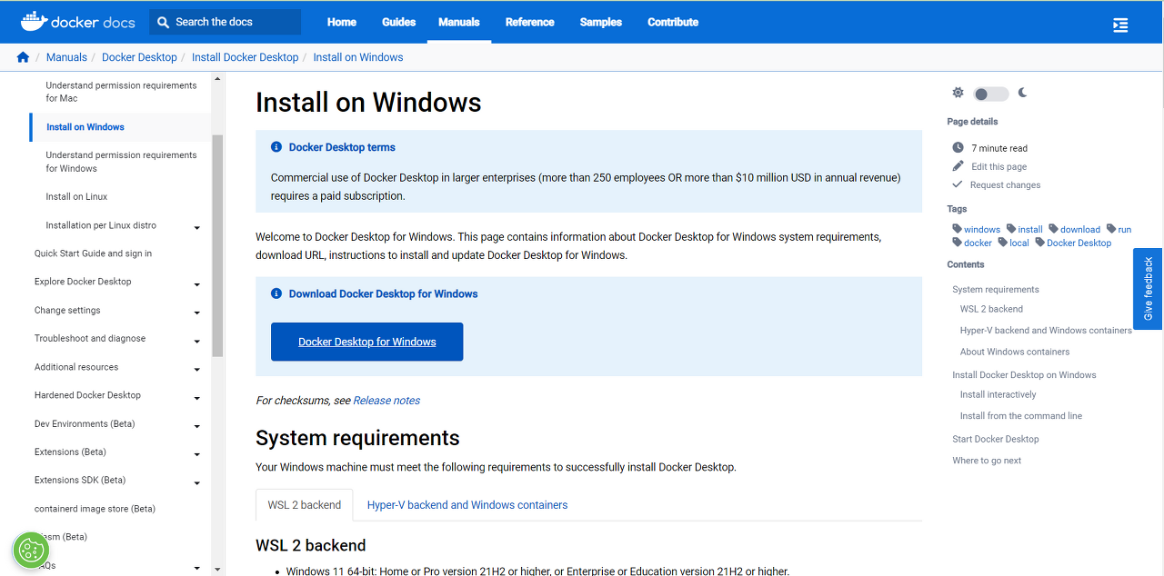Jump to Install interactively in Contents
Image resolution: width=1164 pixels, height=576 pixels.
click(998, 394)
